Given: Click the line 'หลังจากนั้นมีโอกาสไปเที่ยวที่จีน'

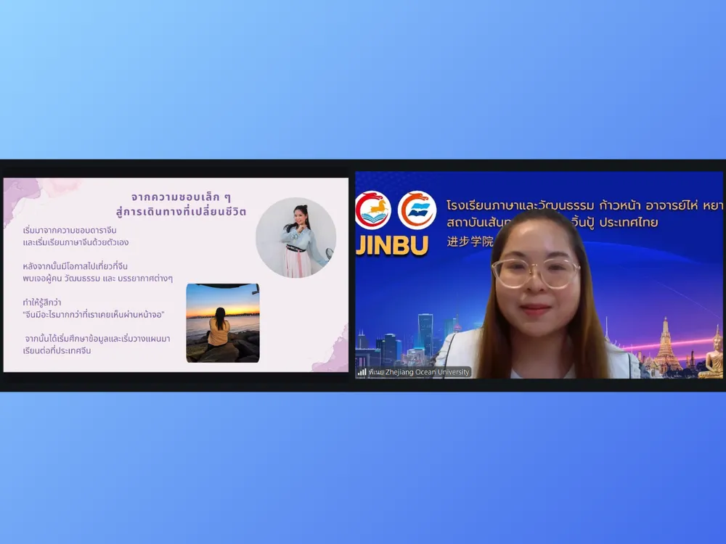Looking at the screenshot, I should click(x=75, y=266).
